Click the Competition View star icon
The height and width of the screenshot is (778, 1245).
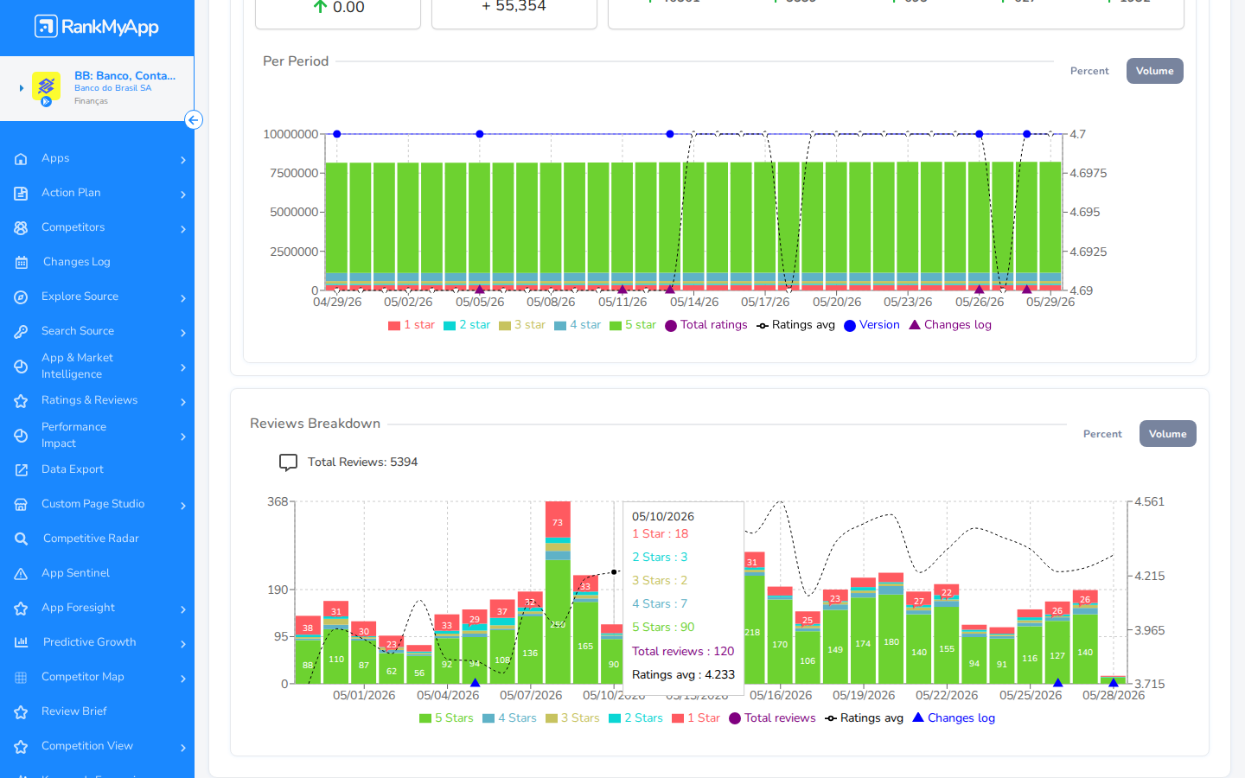[21, 747]
